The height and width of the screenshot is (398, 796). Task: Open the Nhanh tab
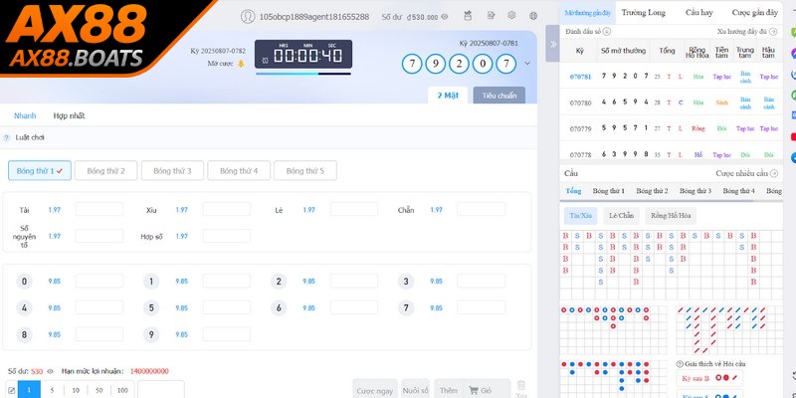pos(25,115)
